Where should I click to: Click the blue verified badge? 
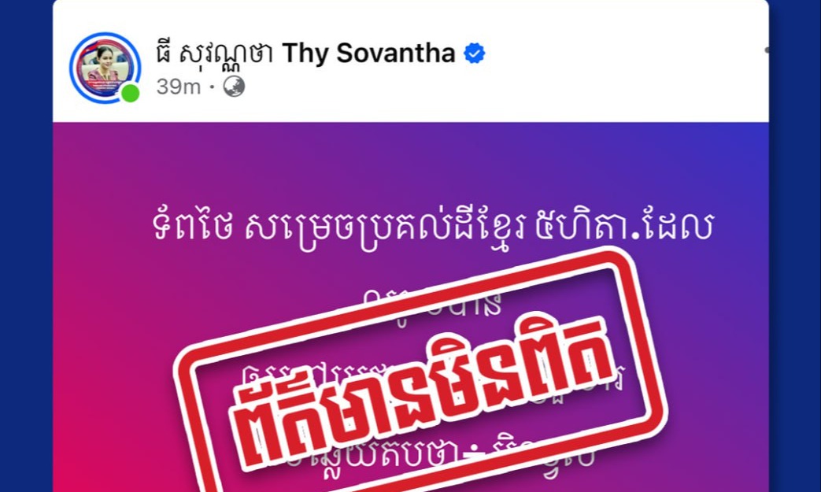tap(475, 54)
